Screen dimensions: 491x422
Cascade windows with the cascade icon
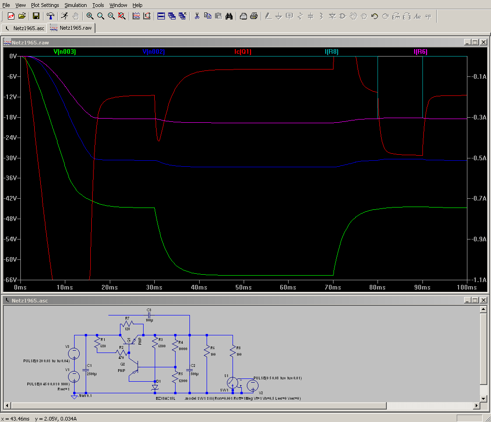pos(172,16)
